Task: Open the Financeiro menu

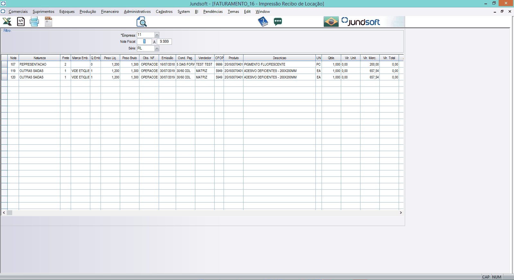Action: click(110, 12)
